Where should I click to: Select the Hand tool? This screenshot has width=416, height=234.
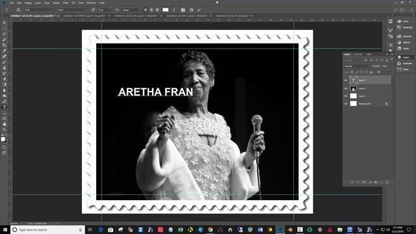point(5,124)
